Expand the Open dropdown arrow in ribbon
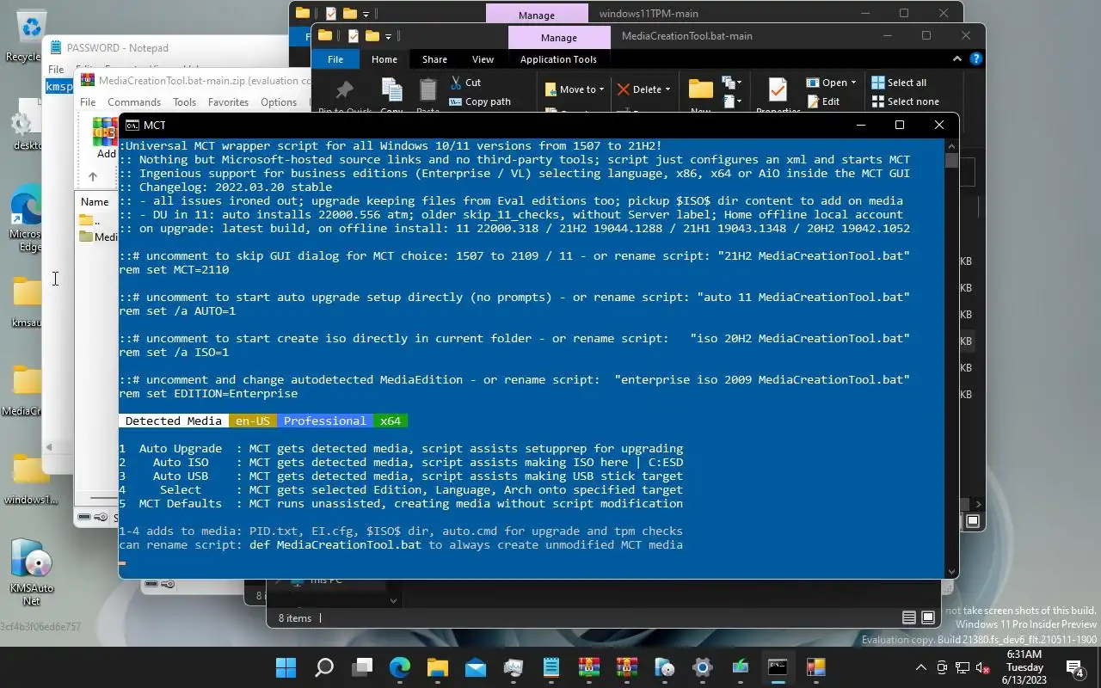 click(x=853, y=83)
